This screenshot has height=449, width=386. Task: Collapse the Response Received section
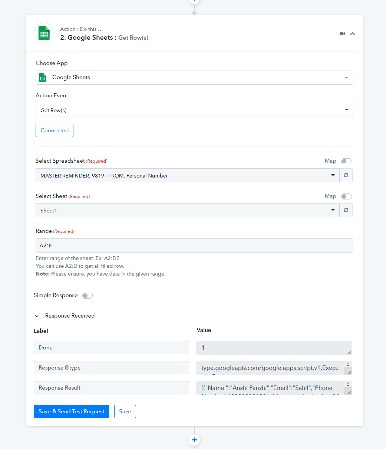coord(37,316)
